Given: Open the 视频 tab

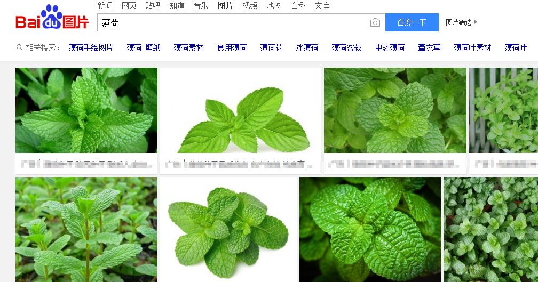Looking at the screenshot, I should coord(250,5).
